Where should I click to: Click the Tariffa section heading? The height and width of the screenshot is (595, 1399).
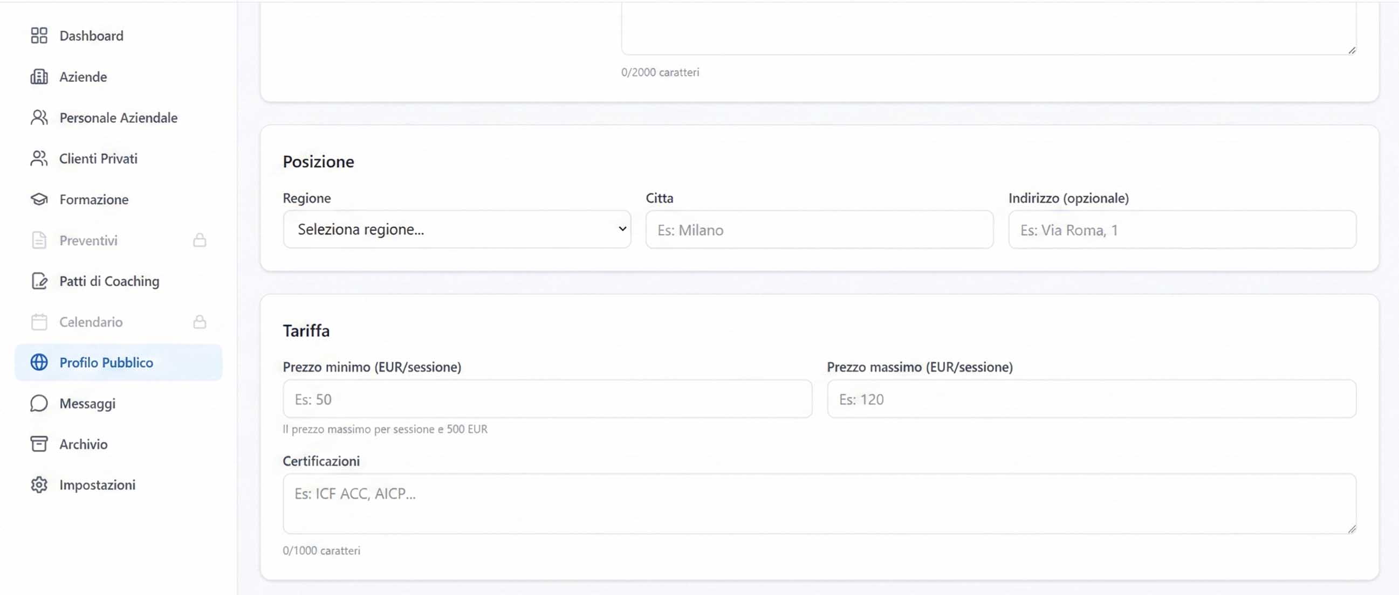306,330
